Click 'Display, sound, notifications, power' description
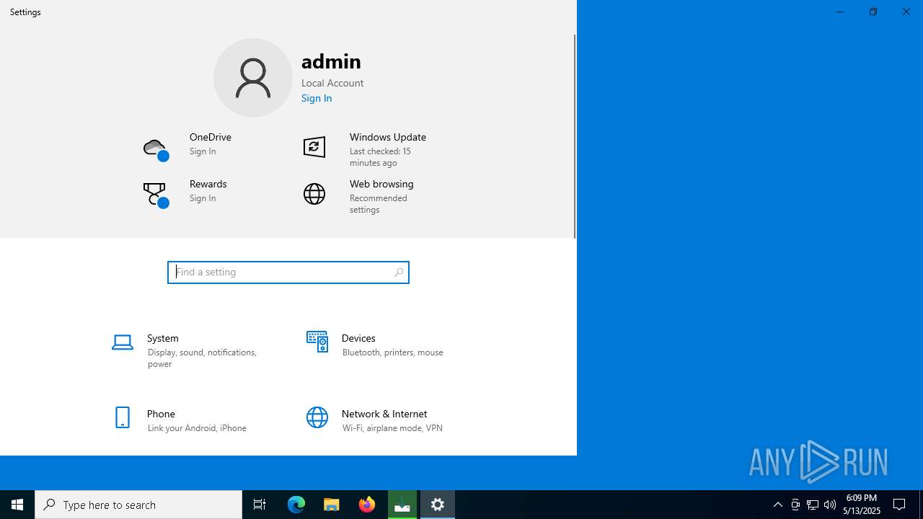This screenshot has width=923, height=519. coord(202,358)
